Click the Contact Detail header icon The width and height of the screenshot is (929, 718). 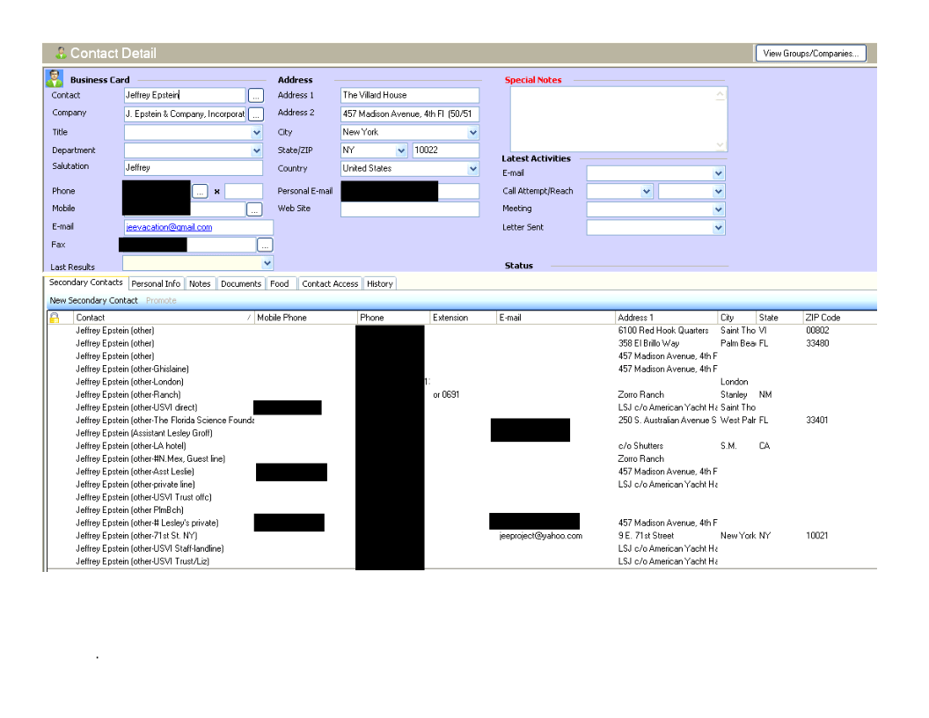tap(61, 54)
